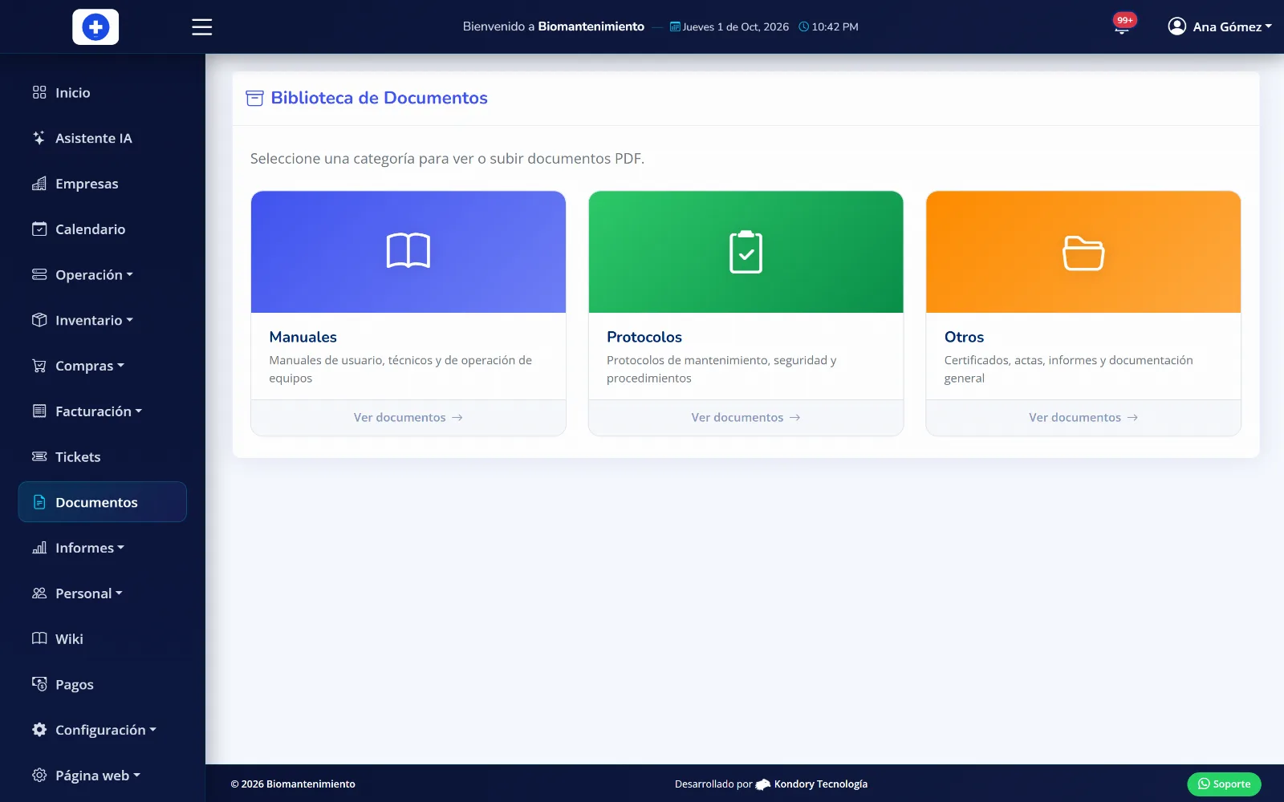
Task: Click the Asistente IA sparkle icon
Action: tap(39, 138)
